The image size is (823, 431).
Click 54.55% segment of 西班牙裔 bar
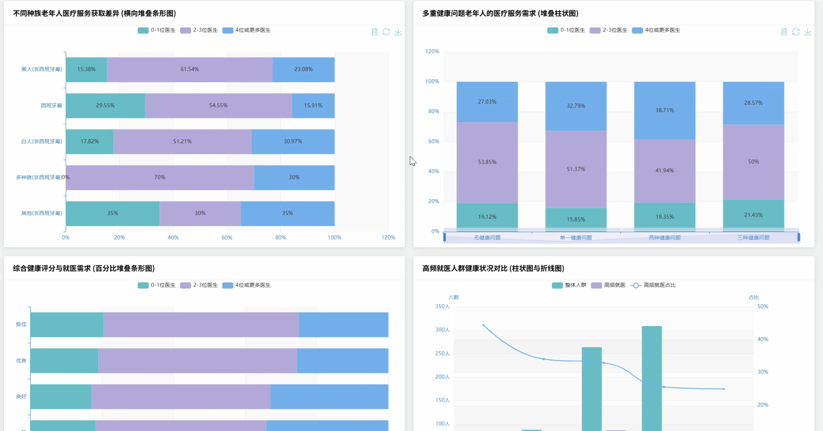tap(218, 106)
